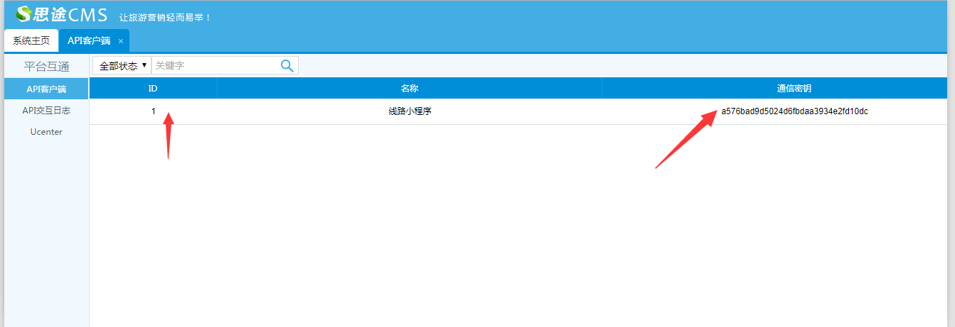
Task: Select ID value 1 in the table row
Action: click(153, 111)
